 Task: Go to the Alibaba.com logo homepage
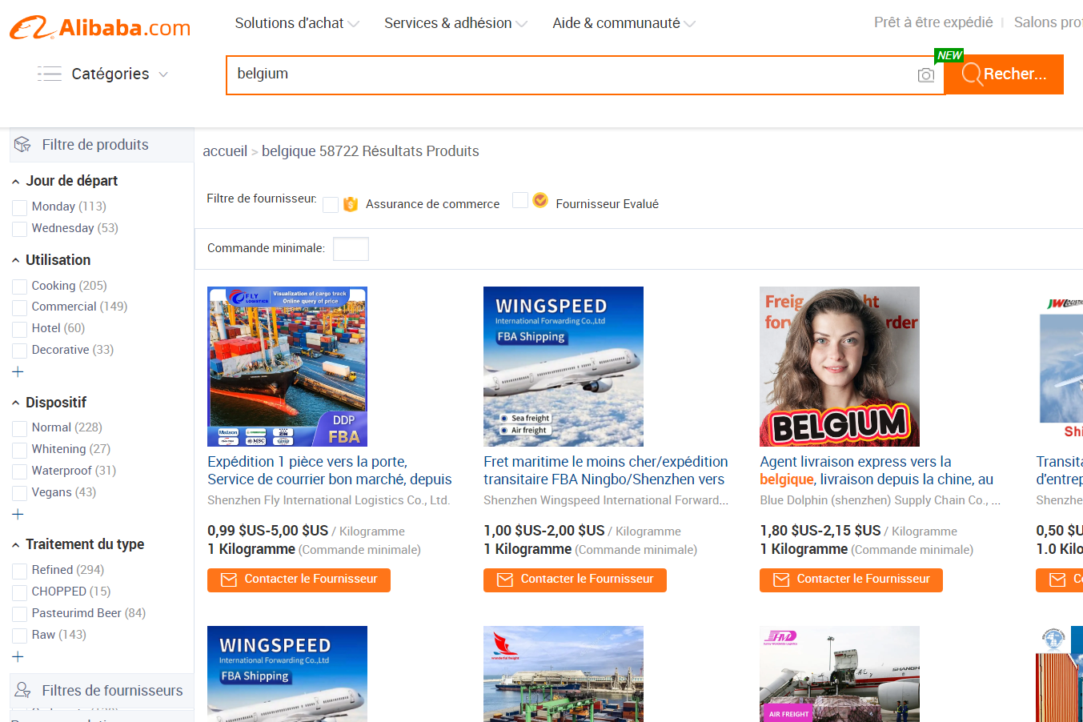(x=100, y=28)
